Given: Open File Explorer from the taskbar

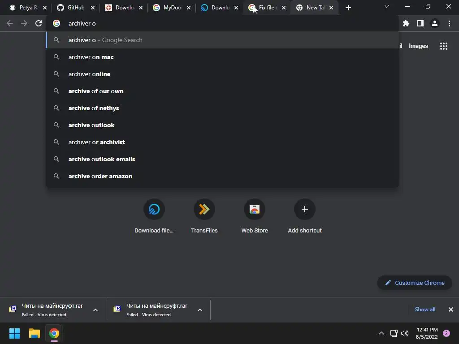Looking at the screenshot, I should (34, 333).
